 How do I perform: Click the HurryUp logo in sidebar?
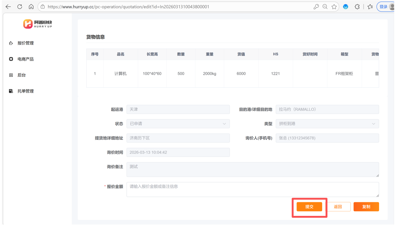[x=37, y=24]
